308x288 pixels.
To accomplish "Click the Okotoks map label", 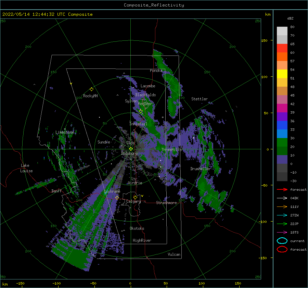I will tap(137, 228).
